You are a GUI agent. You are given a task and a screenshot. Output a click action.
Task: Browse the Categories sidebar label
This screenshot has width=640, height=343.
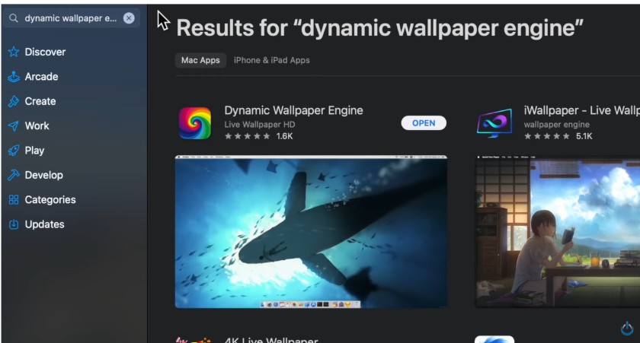click(x=50, y=199)
